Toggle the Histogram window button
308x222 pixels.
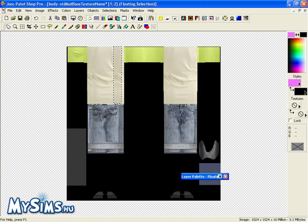click(110, 18)
